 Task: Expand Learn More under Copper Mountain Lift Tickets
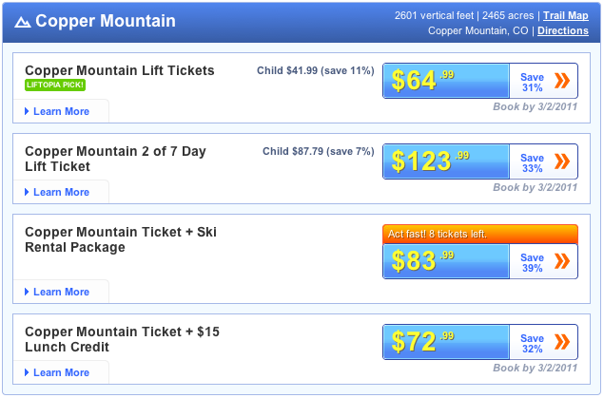[x=61, y=111]
